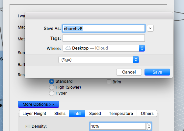Image resolution: width=184 pixels, height=131 pixels.
Task: Click the Save As filename field
Action: 104,28
